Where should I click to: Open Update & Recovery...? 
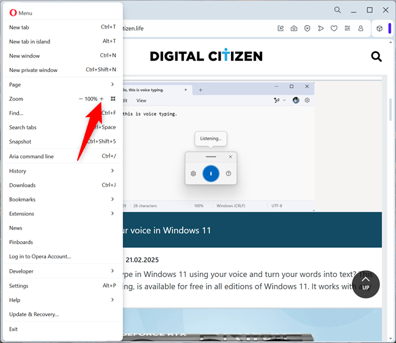coord(63,314)
